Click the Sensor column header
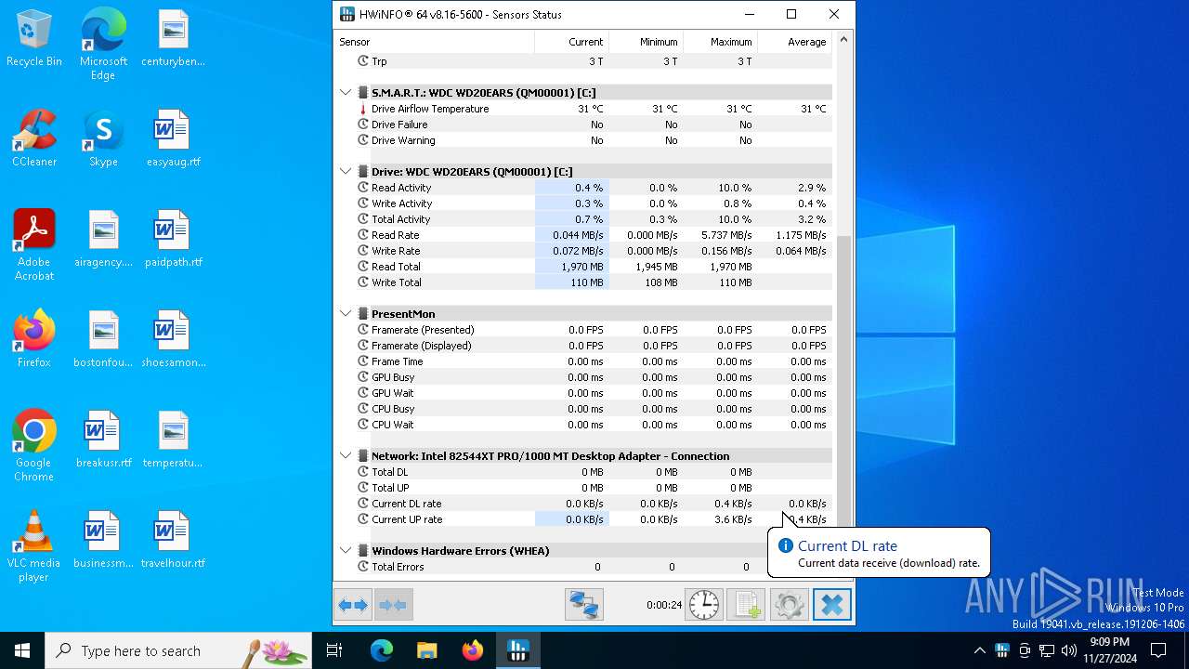Viewport: 1189px width, 669px height. (x=434, y=42)
